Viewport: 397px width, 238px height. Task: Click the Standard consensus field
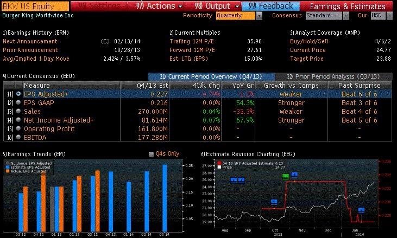324,16
